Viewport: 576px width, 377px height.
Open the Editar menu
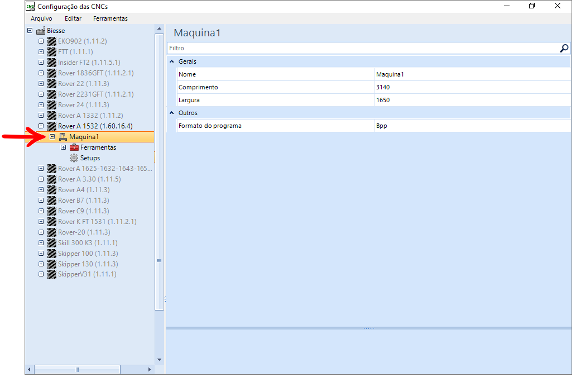tap(73, 18)
